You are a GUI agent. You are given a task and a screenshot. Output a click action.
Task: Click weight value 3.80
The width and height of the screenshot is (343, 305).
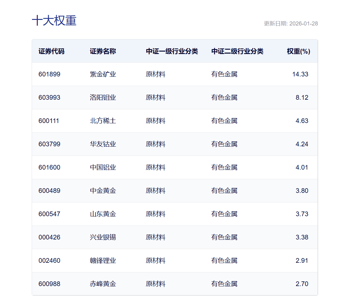302,191
